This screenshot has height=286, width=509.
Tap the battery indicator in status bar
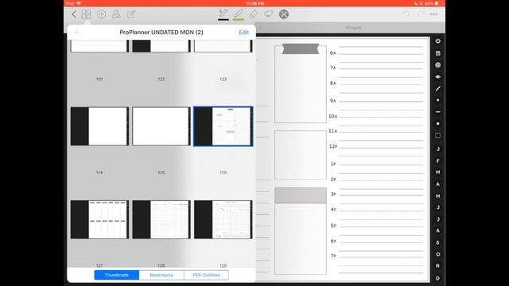437,3
